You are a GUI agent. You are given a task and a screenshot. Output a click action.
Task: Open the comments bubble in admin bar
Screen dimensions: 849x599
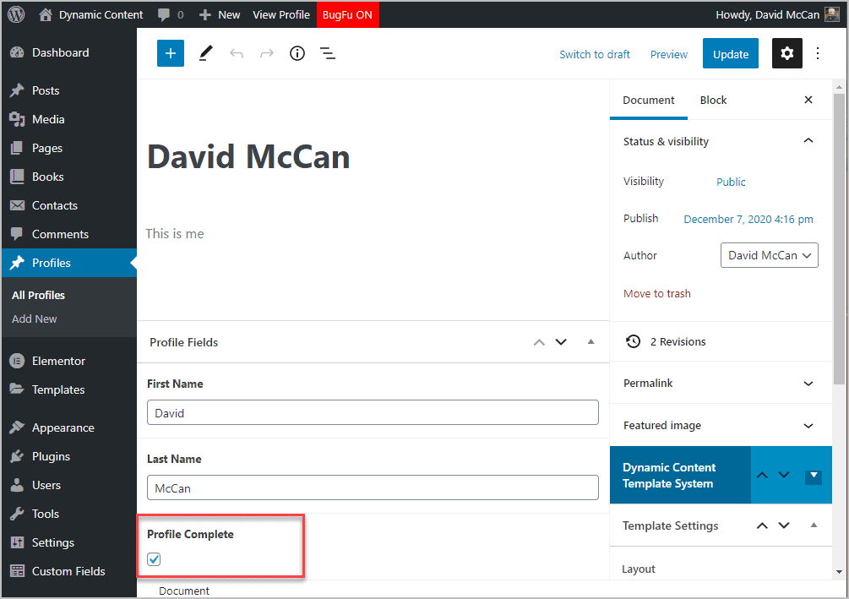171,14
